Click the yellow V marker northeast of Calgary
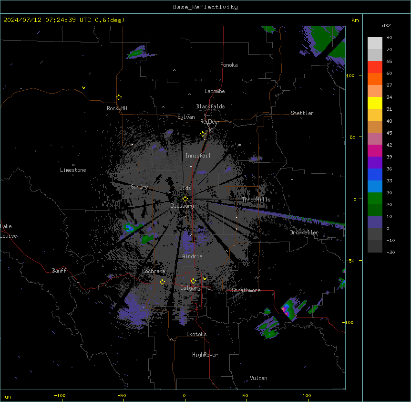Viewport: 411px width, 402px height. coord(205,279)
